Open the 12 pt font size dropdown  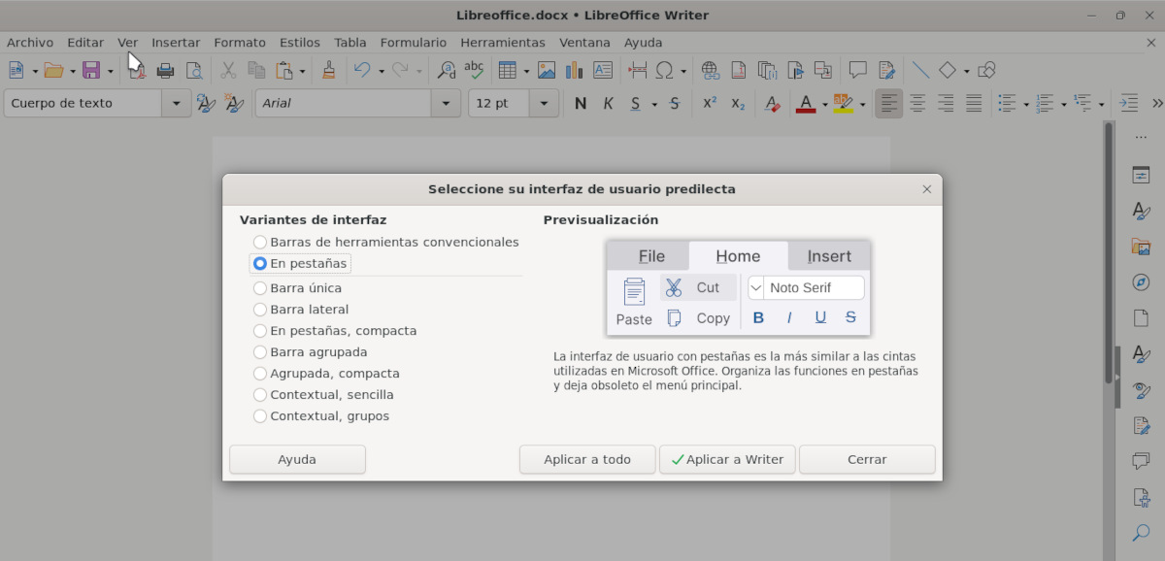click(544, 103)
